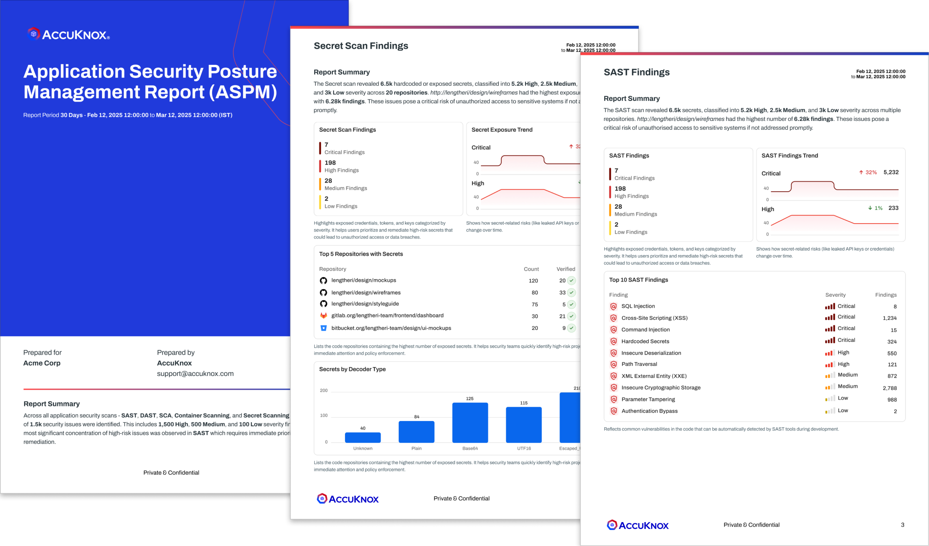Image resolution: width=929 pixels, height=546 pixels.
Task: Click the shield icon beside SQL Injection
Action: [x=613, y=306]
